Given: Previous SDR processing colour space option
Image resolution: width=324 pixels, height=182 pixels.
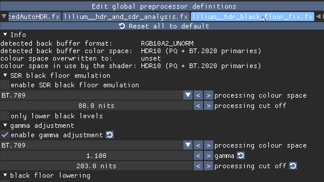Looking at the screenshot, I should click(198, 95).
